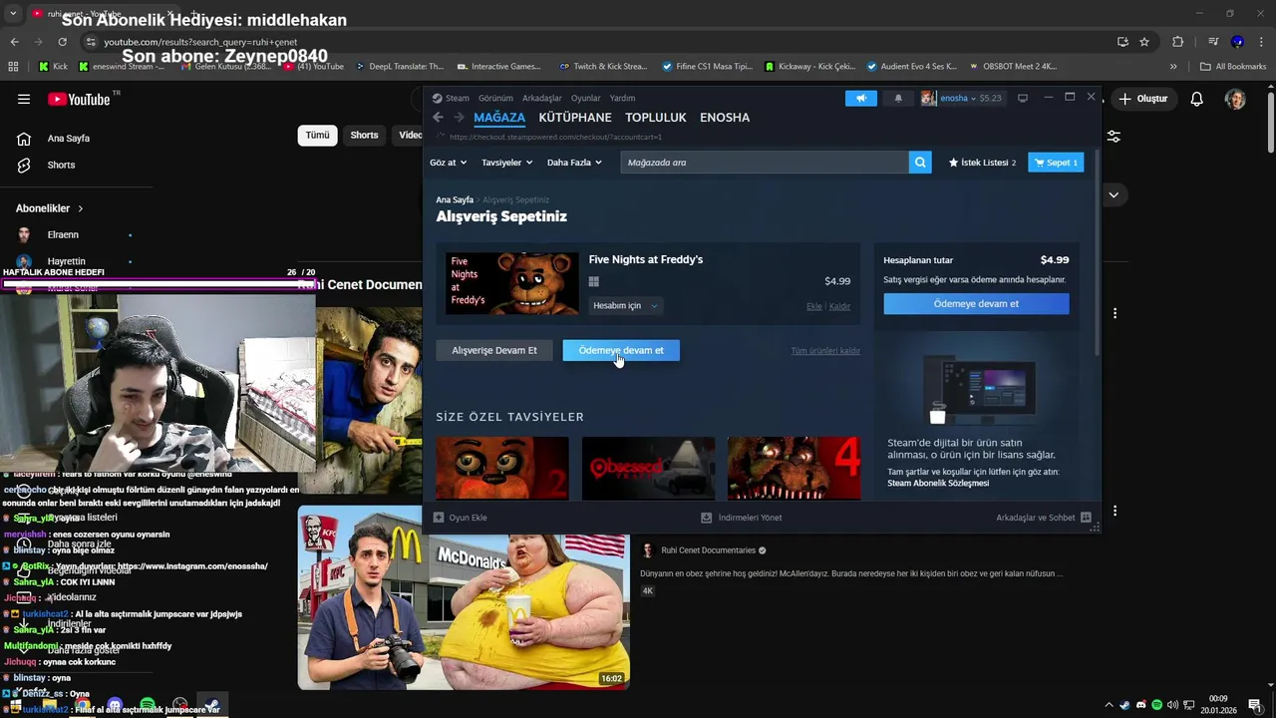Bookmark this page with Chrome star
The width and height of the screenshot is (1276, 718).
(x=1144, y=42)
